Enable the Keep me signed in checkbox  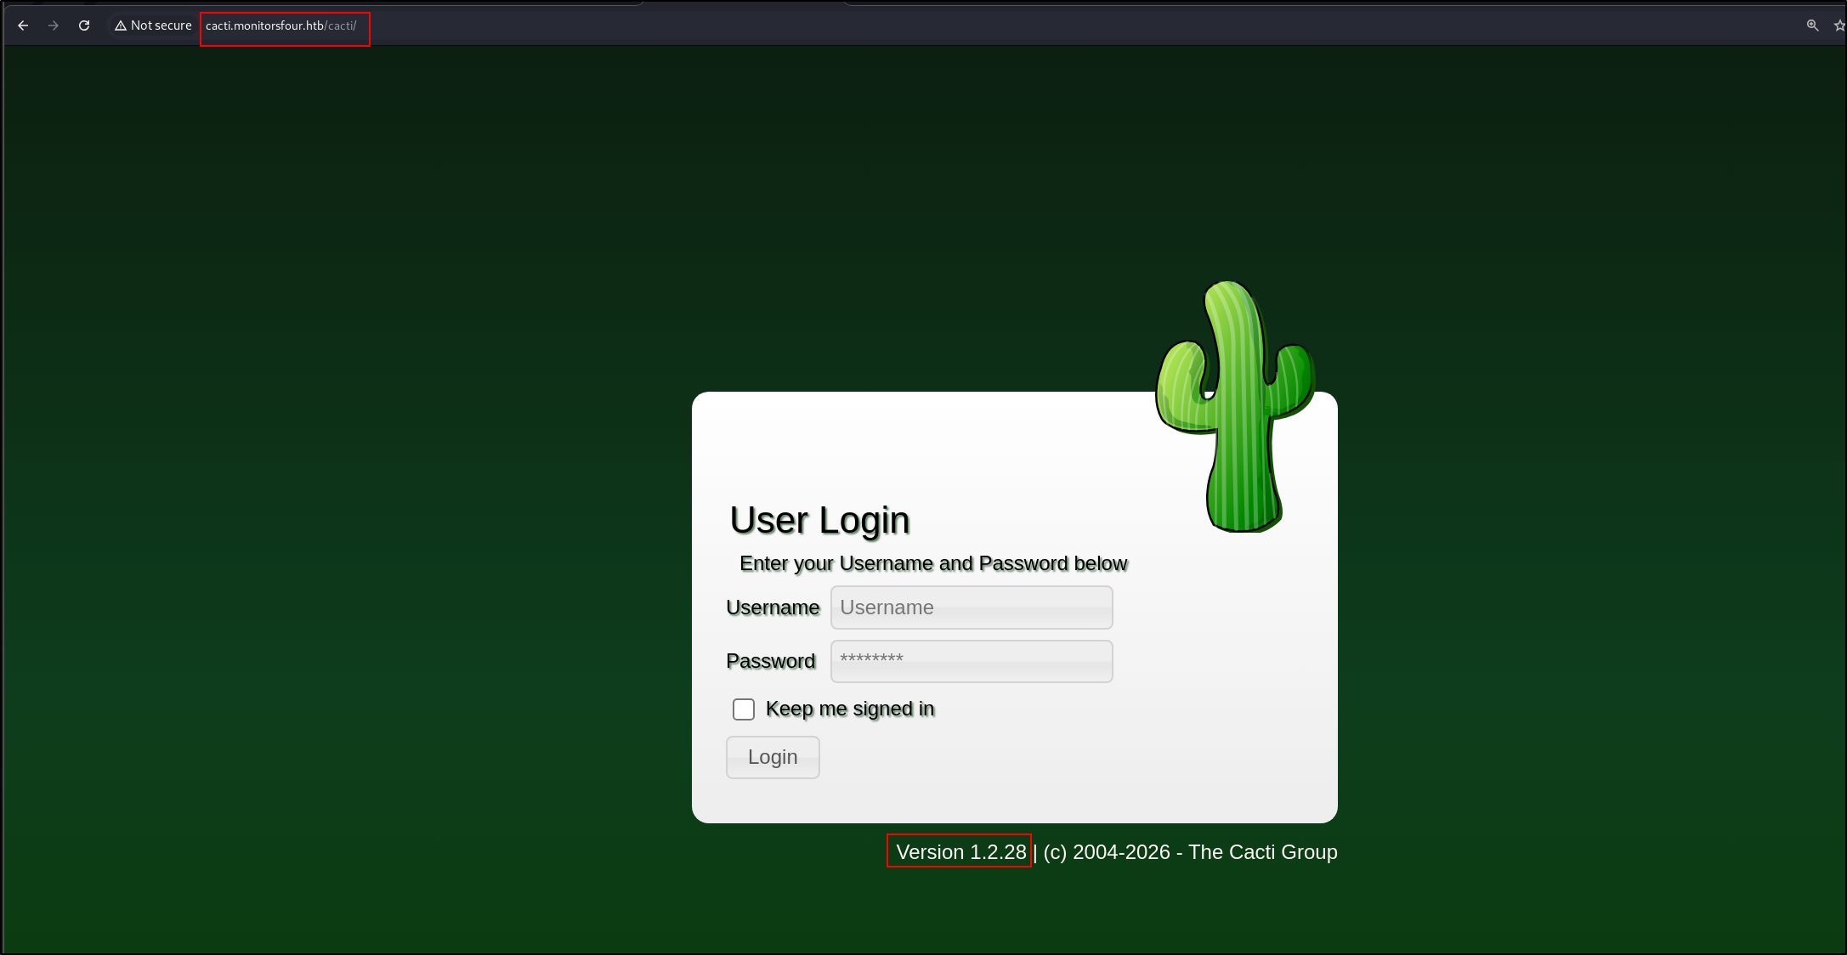(x=744, y=709)
